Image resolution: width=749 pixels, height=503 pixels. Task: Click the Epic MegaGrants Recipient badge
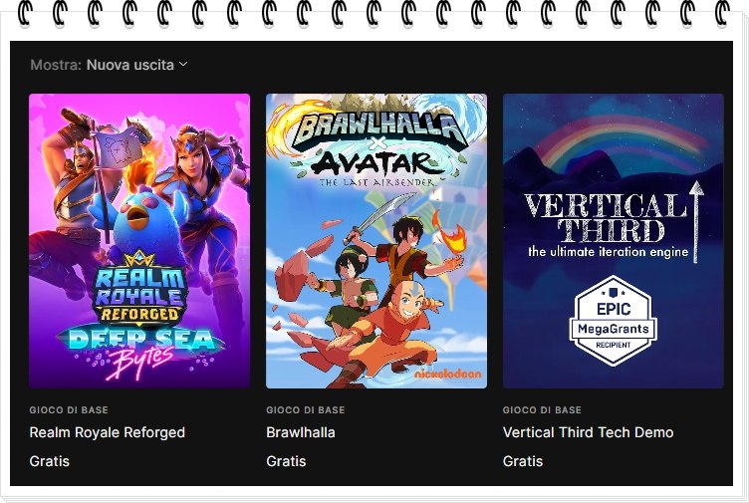pyautogui.click(x=614, y=321)
